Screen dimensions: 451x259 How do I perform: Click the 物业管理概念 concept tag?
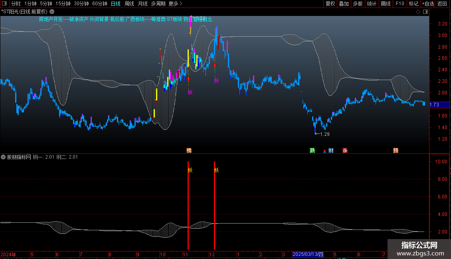[198, 19]
